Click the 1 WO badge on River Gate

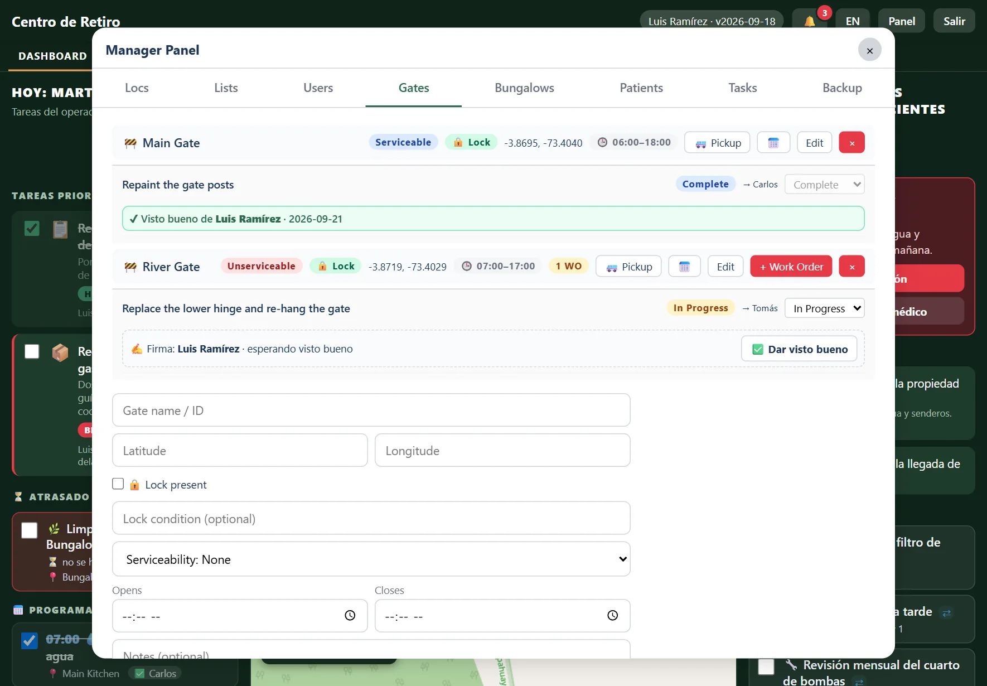pos(569,266)
